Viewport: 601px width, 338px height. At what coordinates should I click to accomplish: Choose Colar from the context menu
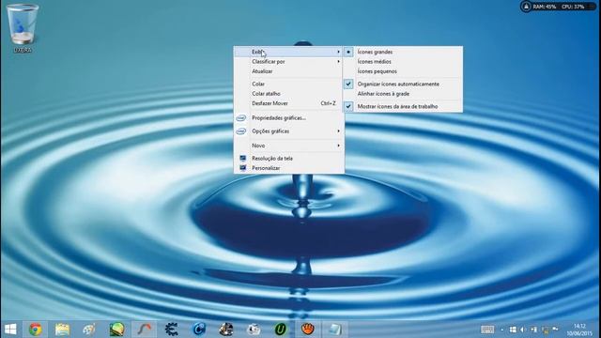[x=288, y=84]
